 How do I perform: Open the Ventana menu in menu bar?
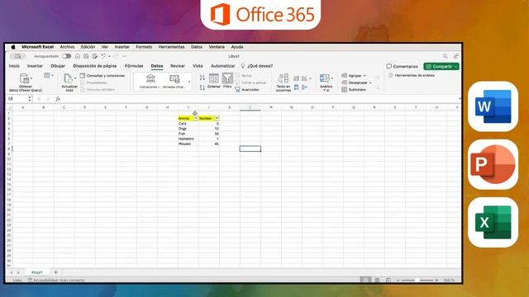(x=217, y=47)
